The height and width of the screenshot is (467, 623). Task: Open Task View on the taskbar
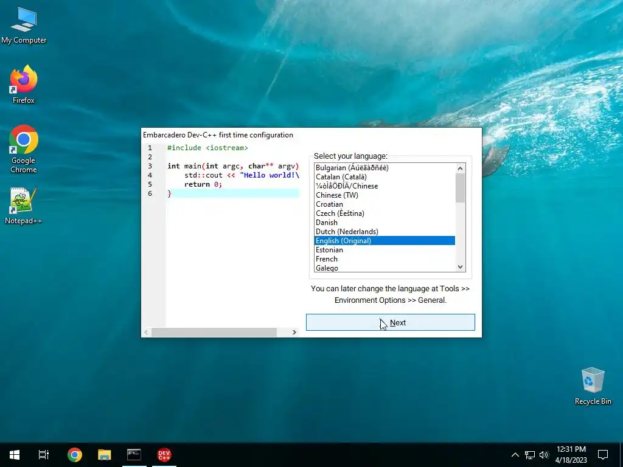(x=44, y=455)
